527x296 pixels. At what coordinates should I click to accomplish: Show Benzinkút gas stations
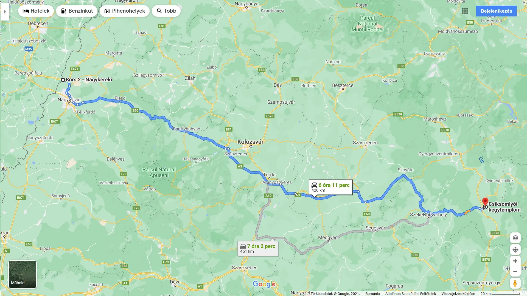pos(77,11)
